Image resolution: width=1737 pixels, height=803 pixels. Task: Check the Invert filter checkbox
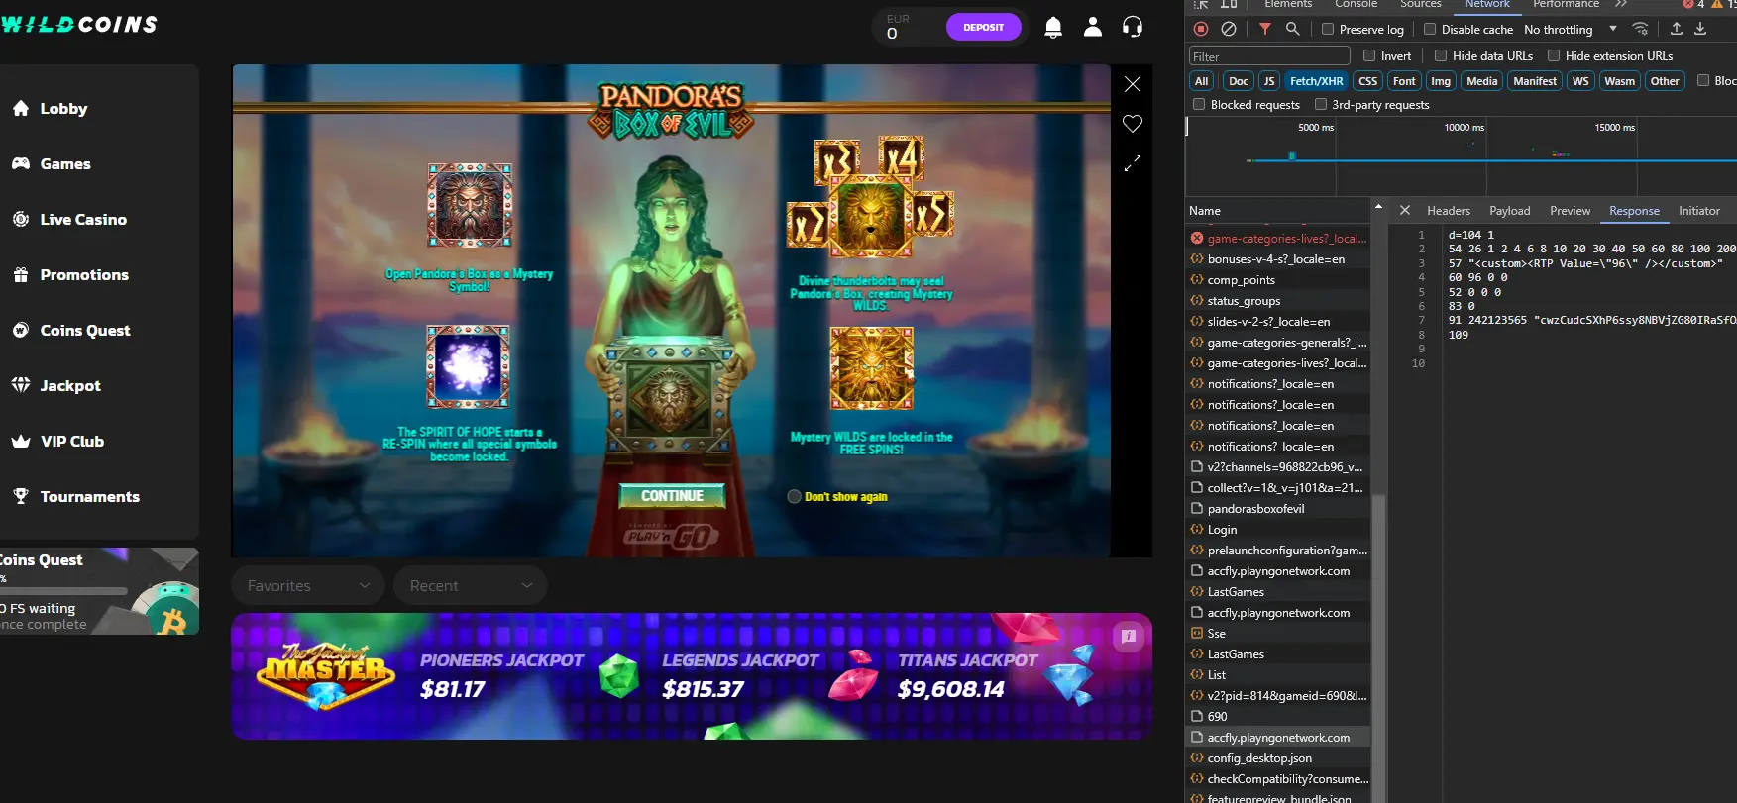(x=1369, y=55)
